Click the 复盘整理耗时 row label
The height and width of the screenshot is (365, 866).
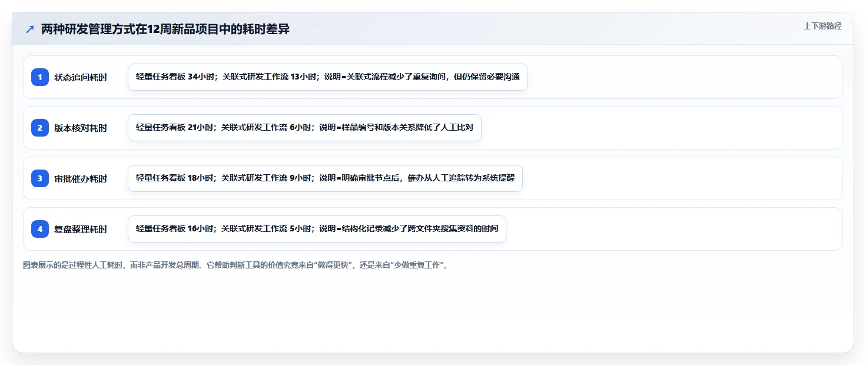(x=81, y=229)
